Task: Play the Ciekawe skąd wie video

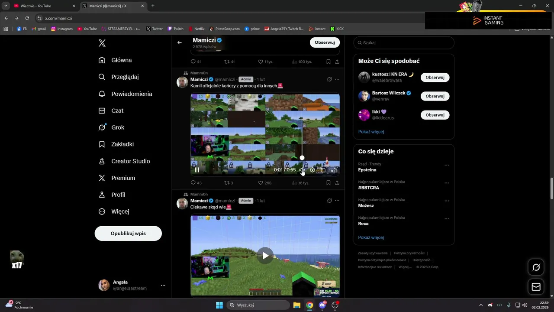Action: pyautogui.click(x=265, y=256)
